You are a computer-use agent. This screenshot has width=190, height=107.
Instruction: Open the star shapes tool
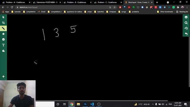3,34
